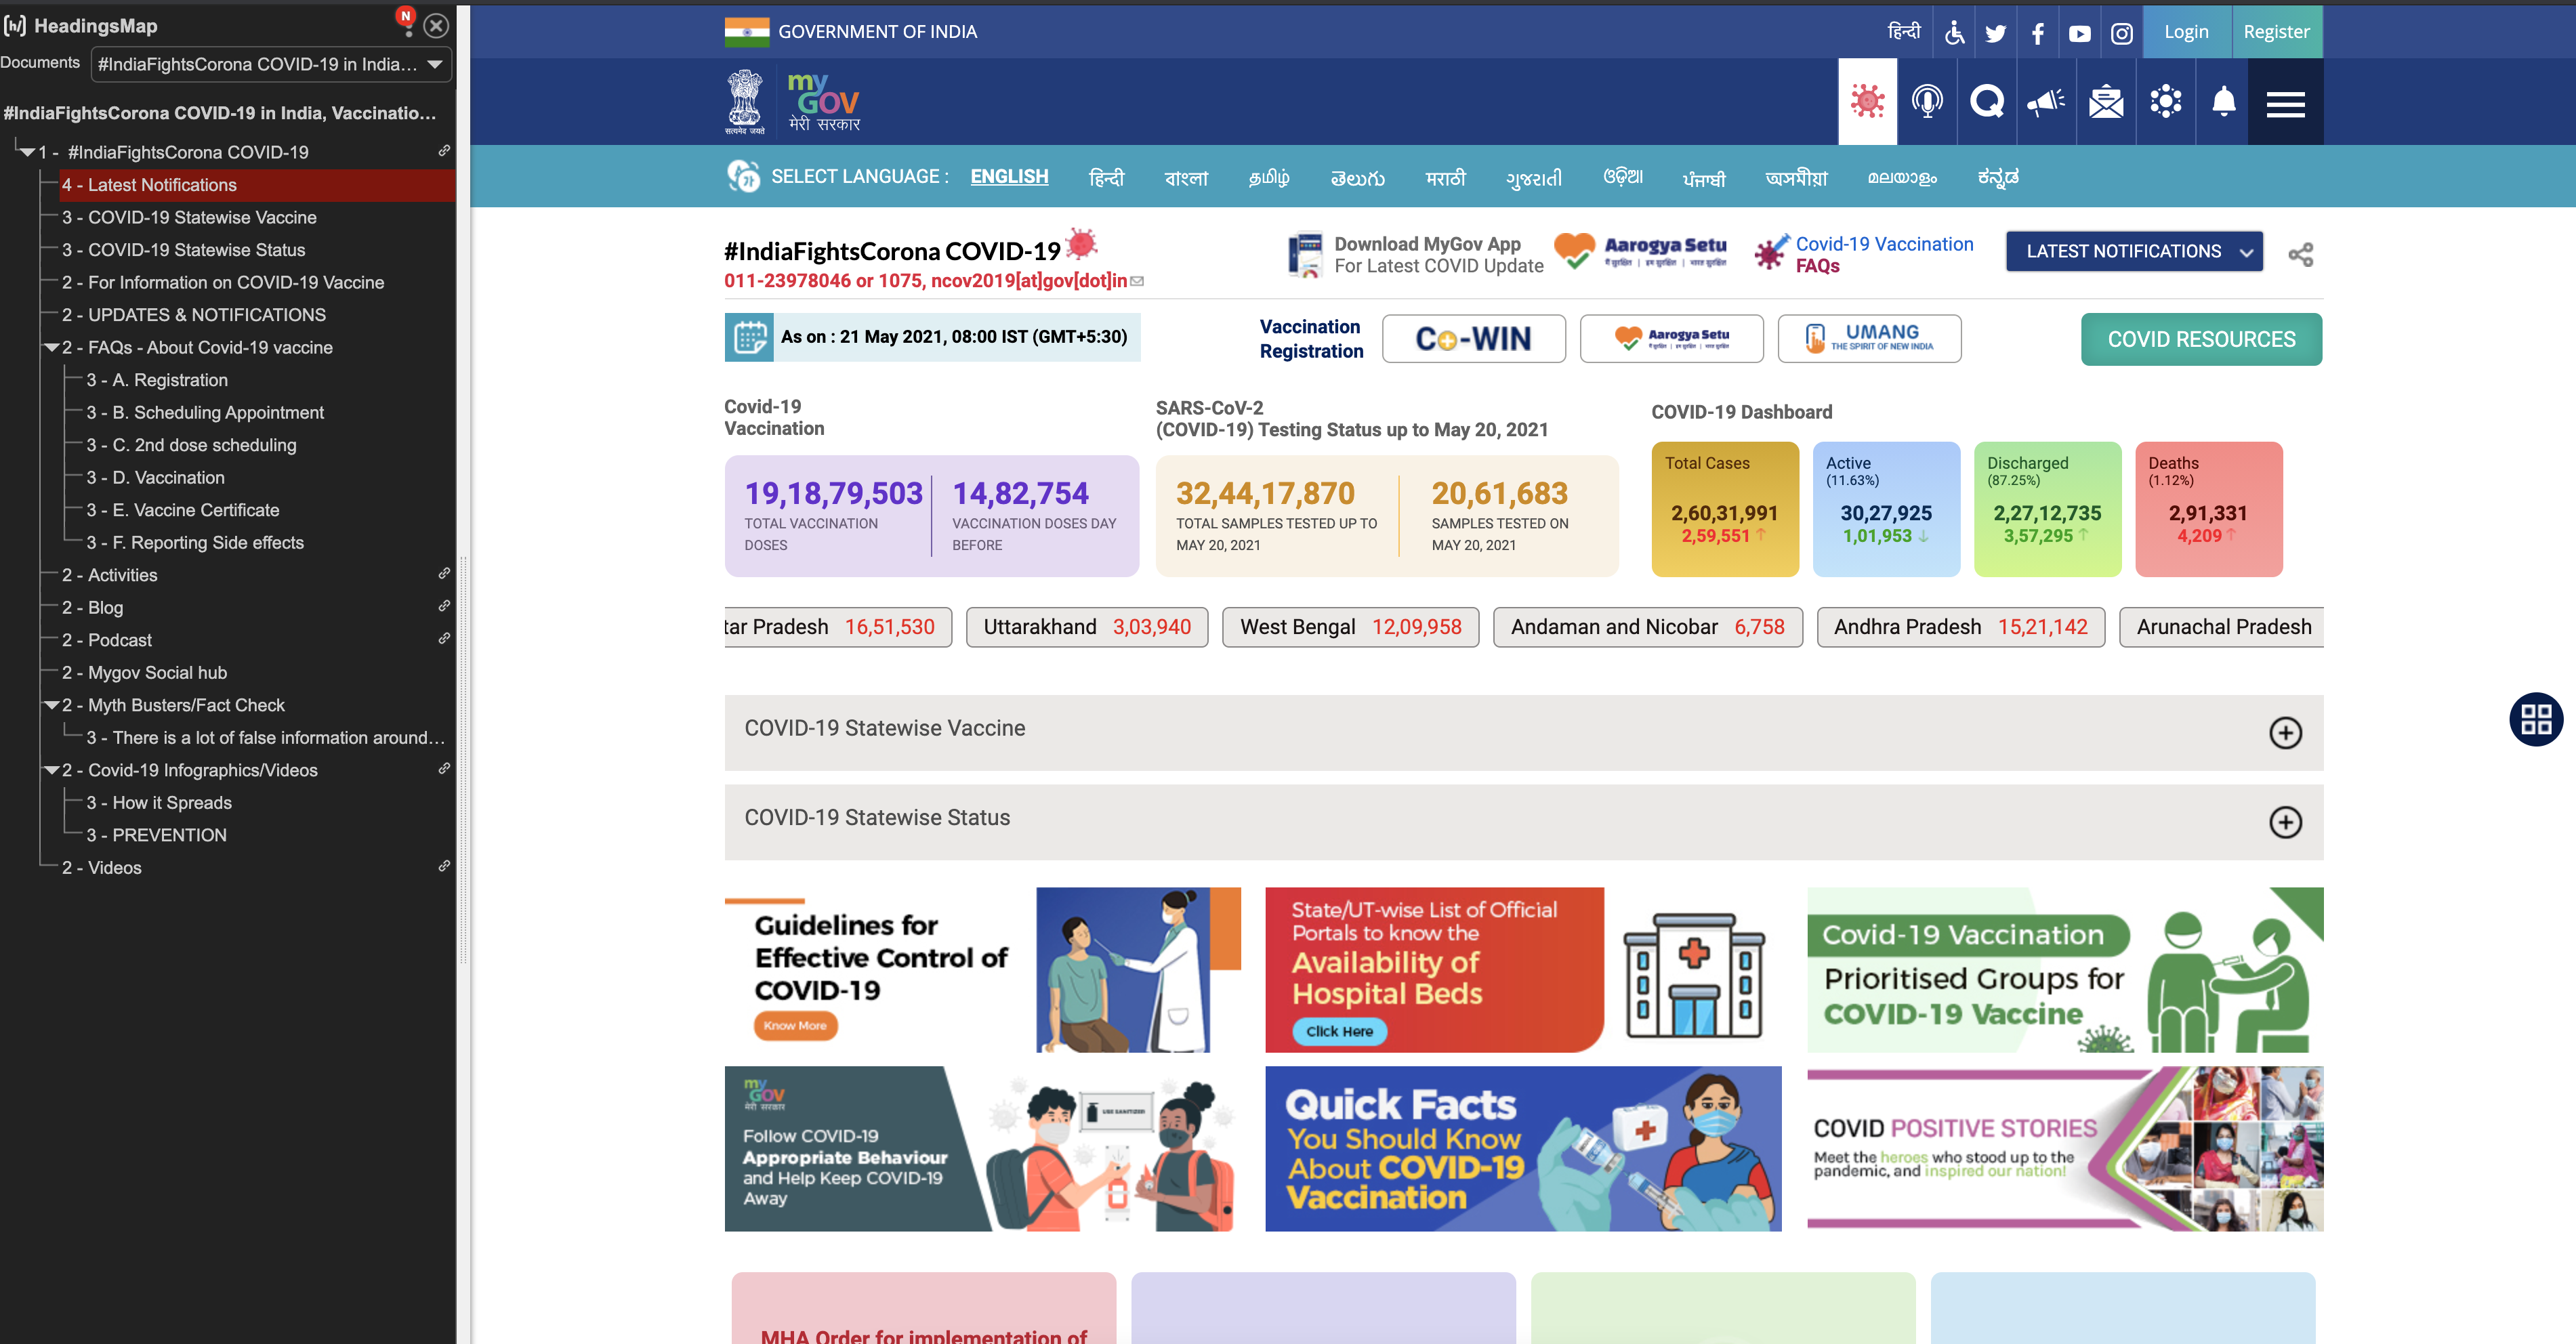Click the dotted circle groups icon
The width and height of the screenshot is (2576, 1344).
pyautogui.click(x=2166, y=101)
